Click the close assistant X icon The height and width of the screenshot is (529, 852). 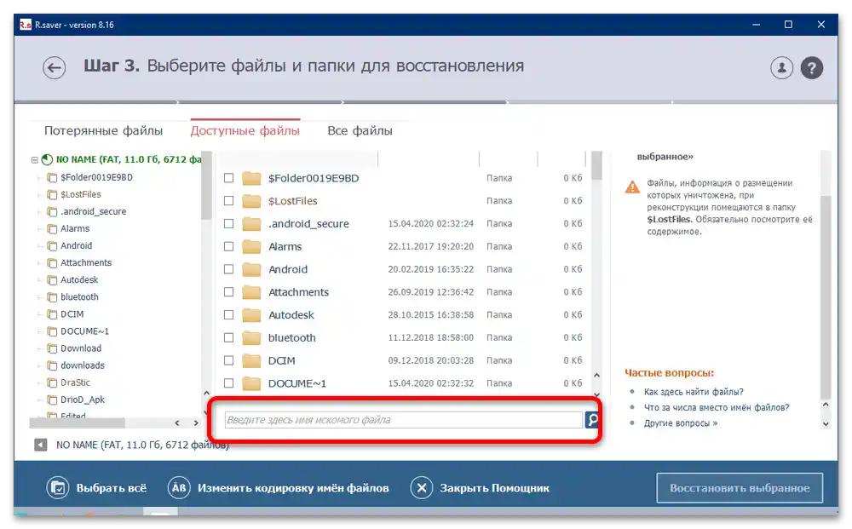tap(421, 488)
